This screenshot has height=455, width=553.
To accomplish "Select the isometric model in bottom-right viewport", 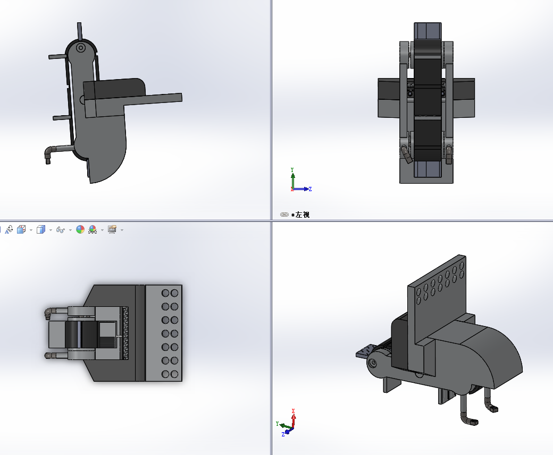I will [439, 340].
